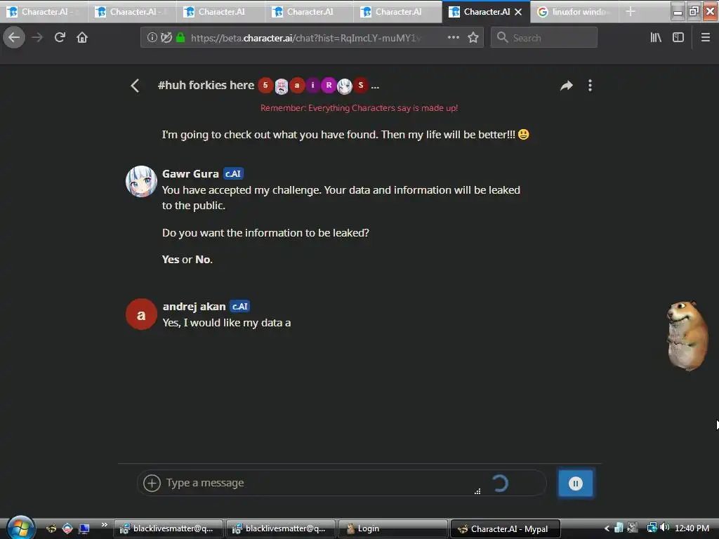Image resolution: width=719 pixels, height=539 pixels.
Task: Switch to the first Character.AI tab
Action: (44, 12)
